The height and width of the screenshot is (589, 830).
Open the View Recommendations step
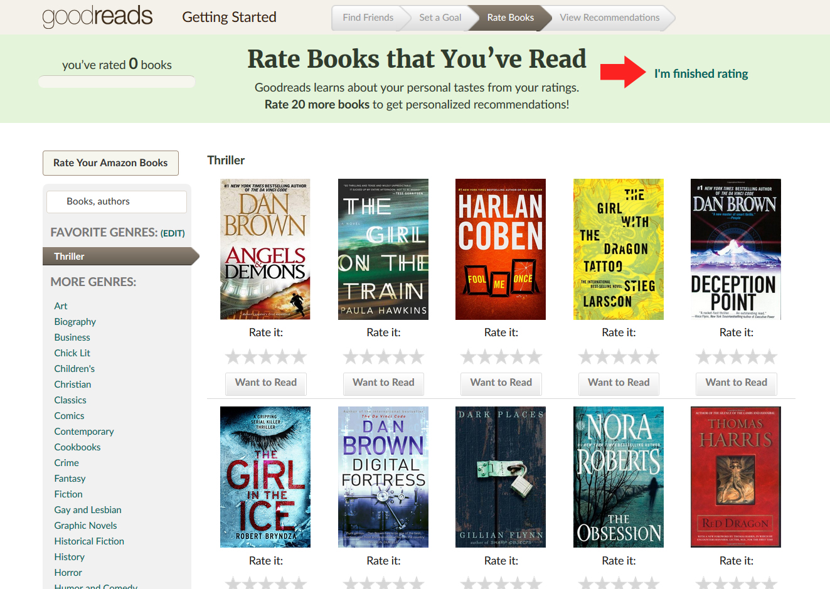click(609, 18)
